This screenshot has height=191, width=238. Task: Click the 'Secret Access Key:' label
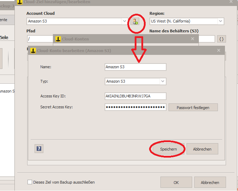tap(56, 107)
